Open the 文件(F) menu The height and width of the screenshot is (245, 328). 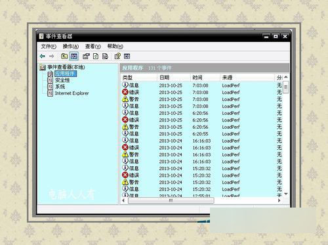(49, 47)
